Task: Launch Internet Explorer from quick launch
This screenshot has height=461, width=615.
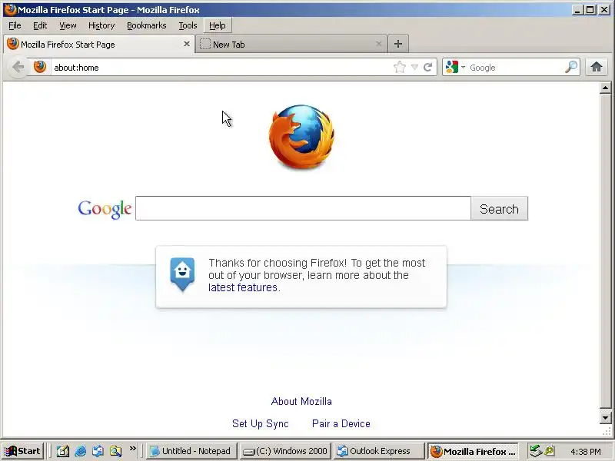Action: (x=81, y=451)
